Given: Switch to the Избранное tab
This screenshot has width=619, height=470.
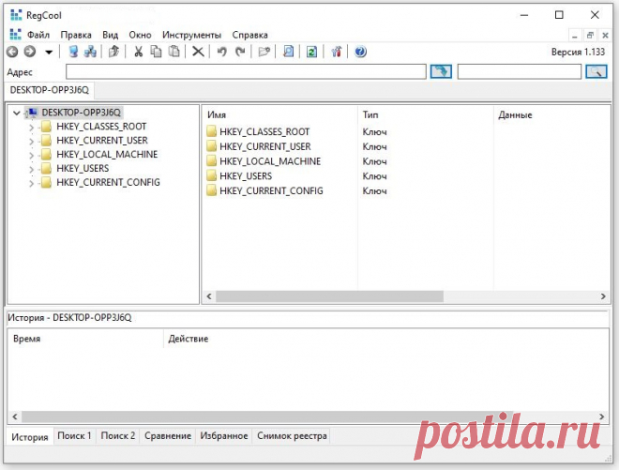Looking at the screenshot, I should 224,435.
